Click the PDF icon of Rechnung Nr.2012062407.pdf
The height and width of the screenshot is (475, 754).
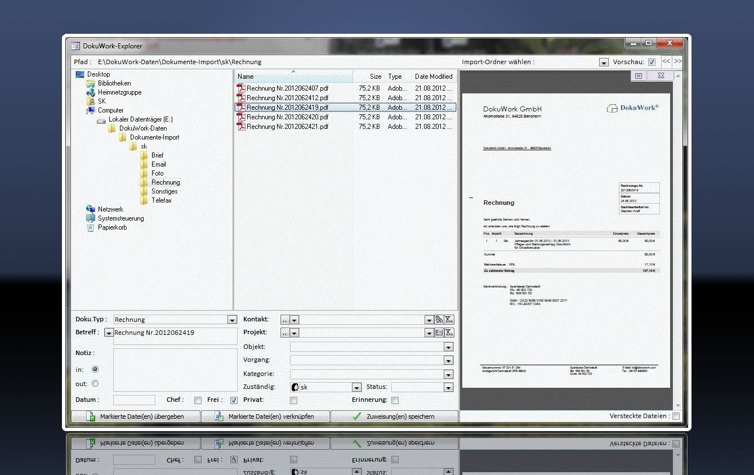(x=241, y=88)
